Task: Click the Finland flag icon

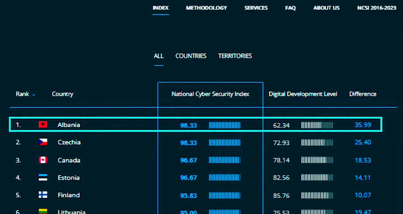Action: 43,195
